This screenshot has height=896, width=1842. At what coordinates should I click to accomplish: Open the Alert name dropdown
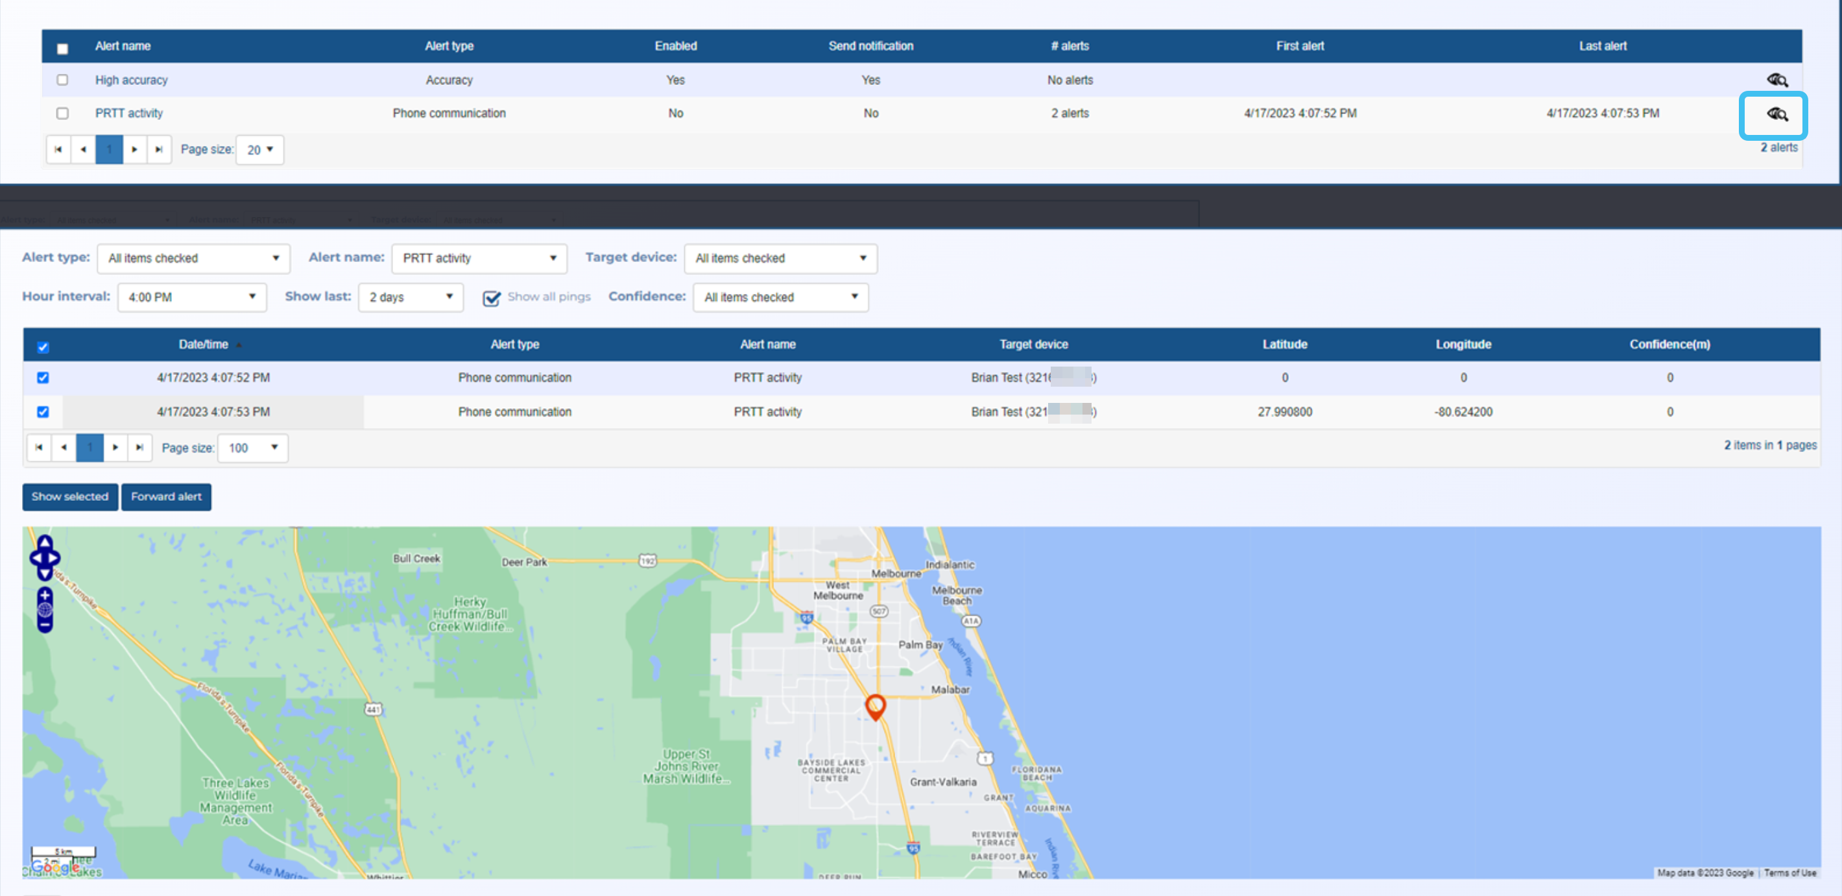[x=479, y=258]
